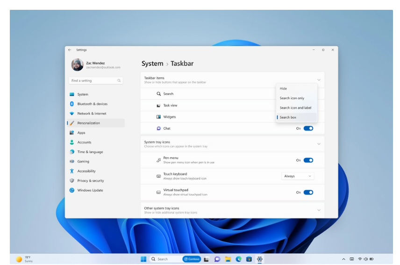400x265 pixels.
Task: Select the Search box option
Action: point(296,117)
